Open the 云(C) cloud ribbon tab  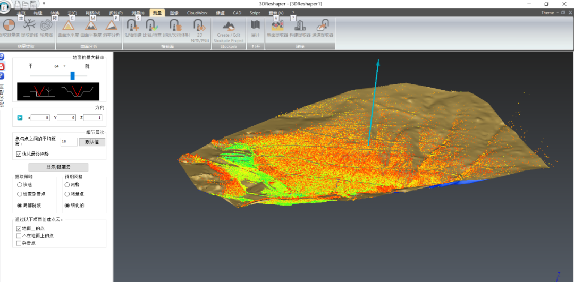coord(72,13)
